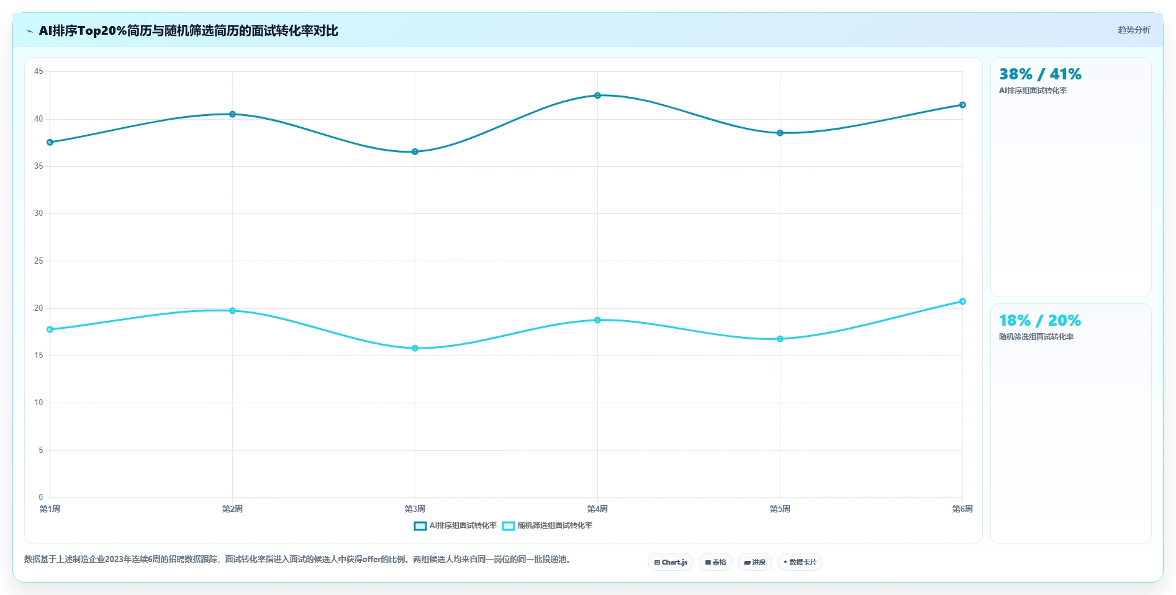
Task: Click the 18% / 20% stat value
Action: (x=1040, y=321)
